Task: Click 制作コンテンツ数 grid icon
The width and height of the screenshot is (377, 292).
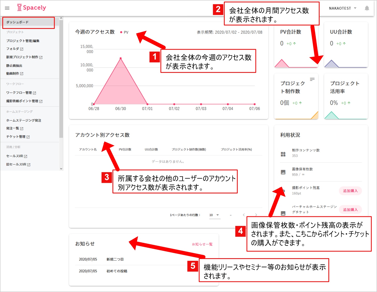Action: (283, 154)
